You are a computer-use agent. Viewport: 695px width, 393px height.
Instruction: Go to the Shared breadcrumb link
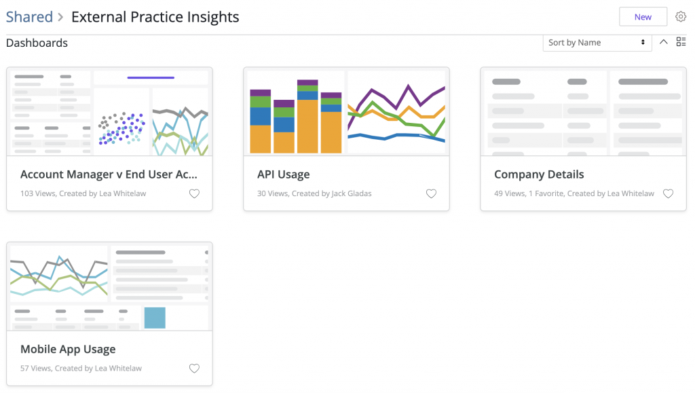pyautogui.click(x=29, y=17)
